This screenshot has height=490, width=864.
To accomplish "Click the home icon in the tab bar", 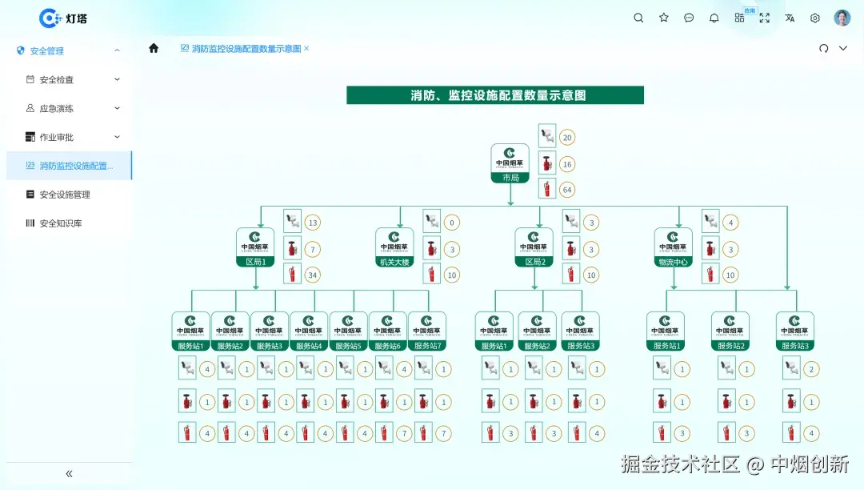I will (152, 48).
